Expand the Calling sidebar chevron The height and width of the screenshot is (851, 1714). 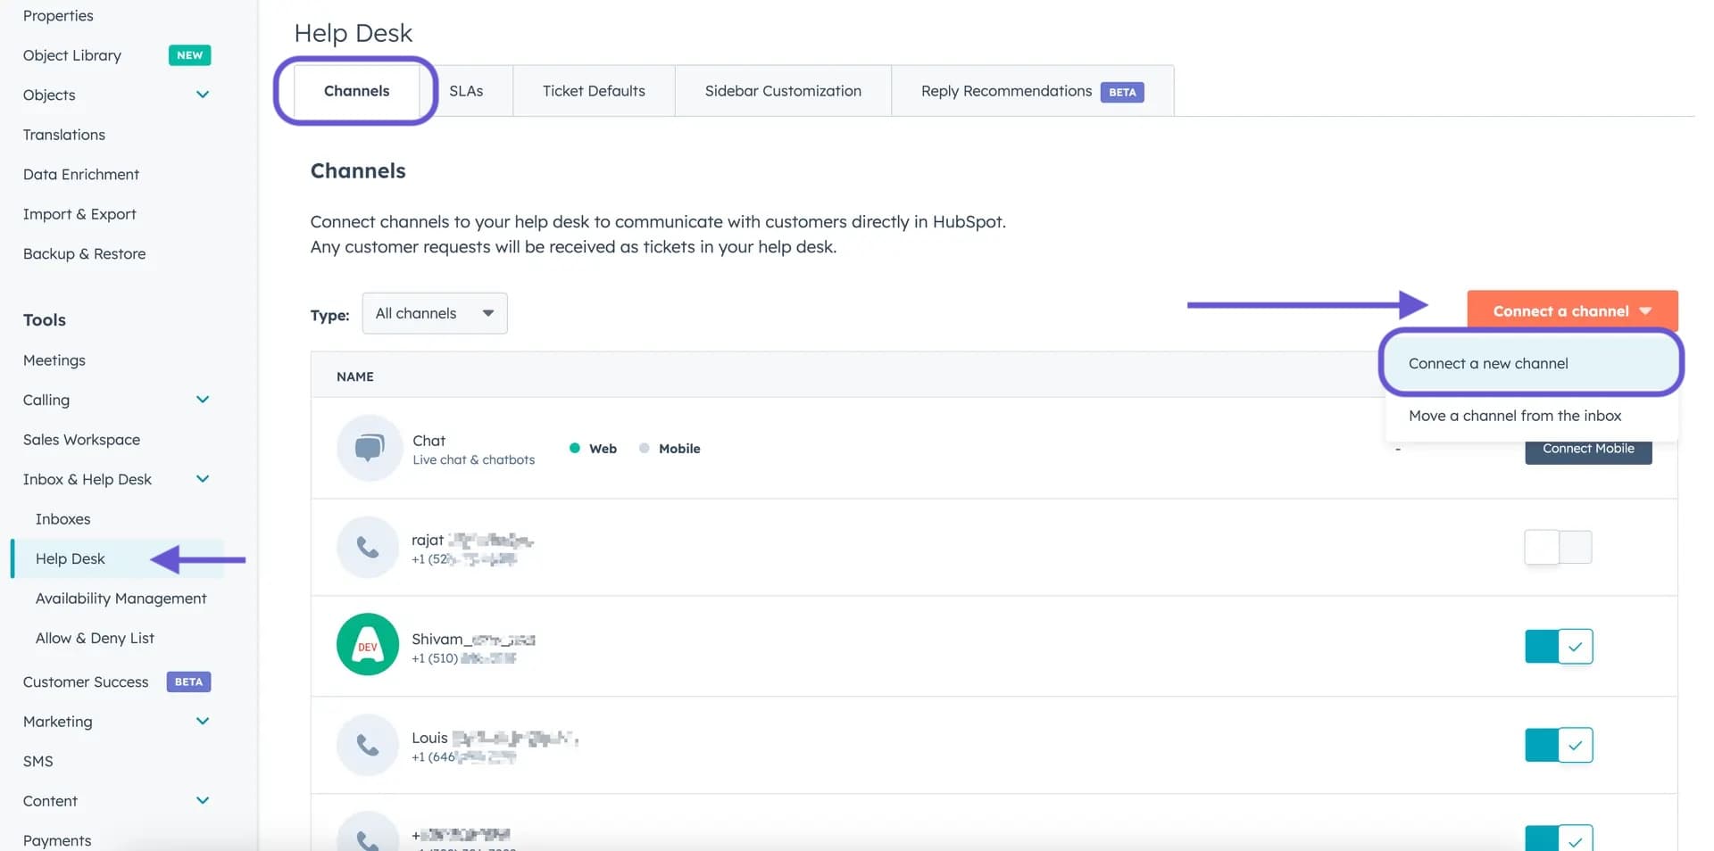coord(203,400)
